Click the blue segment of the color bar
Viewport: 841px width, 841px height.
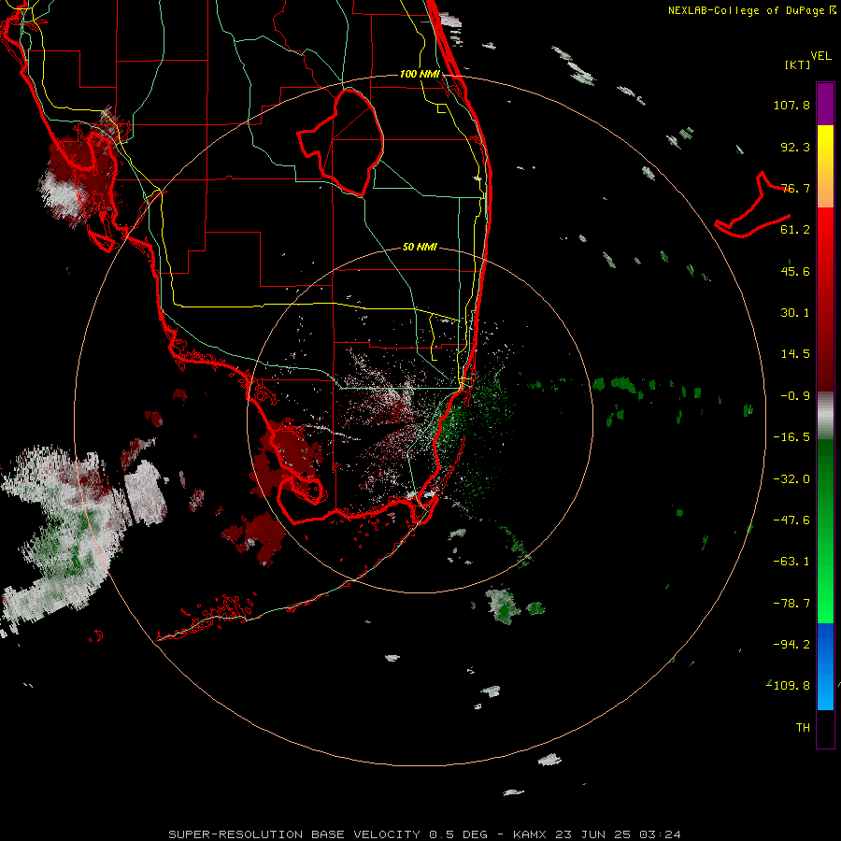(825, 666)
